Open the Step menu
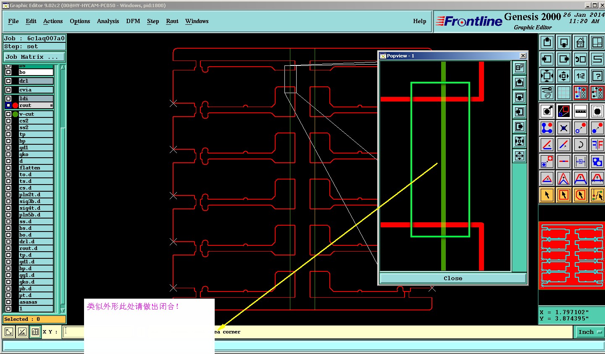Viewport: 605px width, 354px height. 153,21
